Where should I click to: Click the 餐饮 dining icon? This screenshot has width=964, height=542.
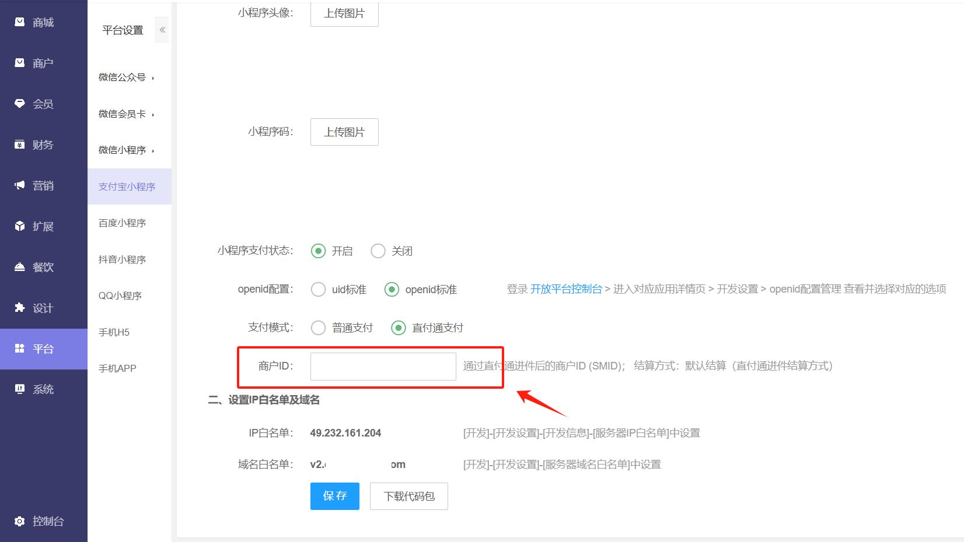coord(20,267)
